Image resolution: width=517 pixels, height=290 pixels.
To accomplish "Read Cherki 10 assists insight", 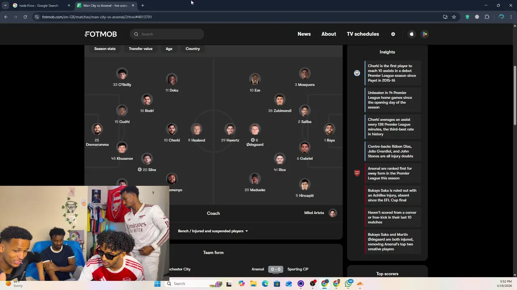I will coord(392,73).
